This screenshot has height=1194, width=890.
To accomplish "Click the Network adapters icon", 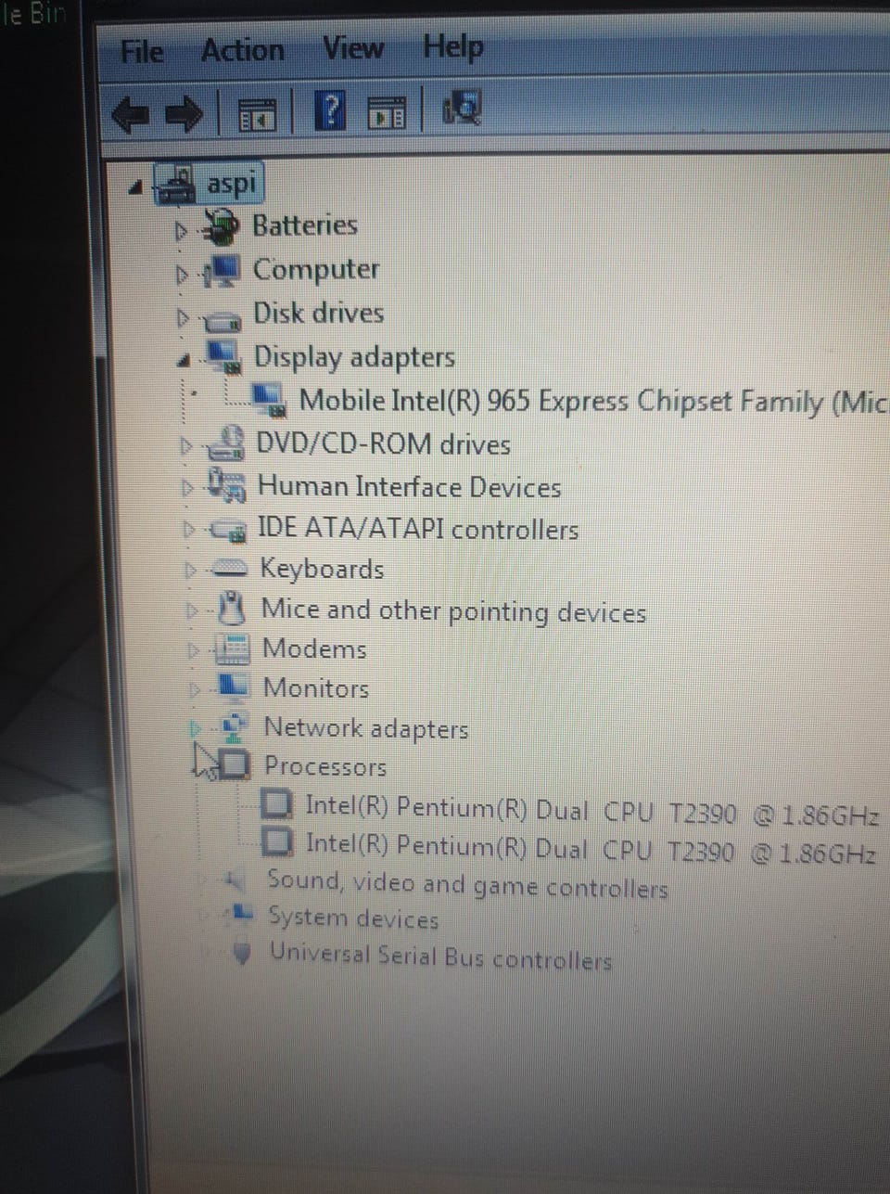I will (x=233, y=726).
